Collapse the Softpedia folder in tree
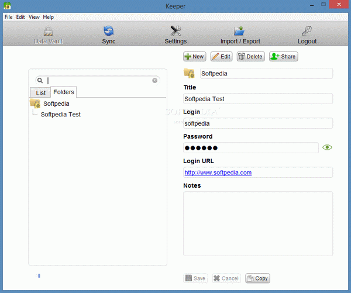 coord(35,104)
